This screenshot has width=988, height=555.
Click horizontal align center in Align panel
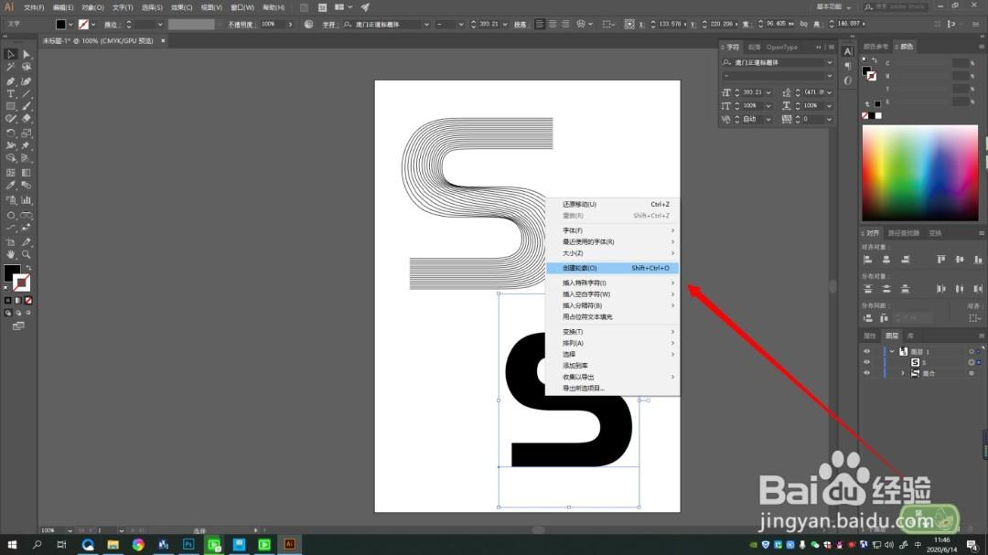886,260
